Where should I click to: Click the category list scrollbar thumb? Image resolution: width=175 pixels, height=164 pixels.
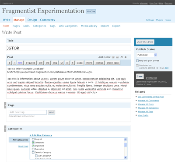click(x=126, y=145)
